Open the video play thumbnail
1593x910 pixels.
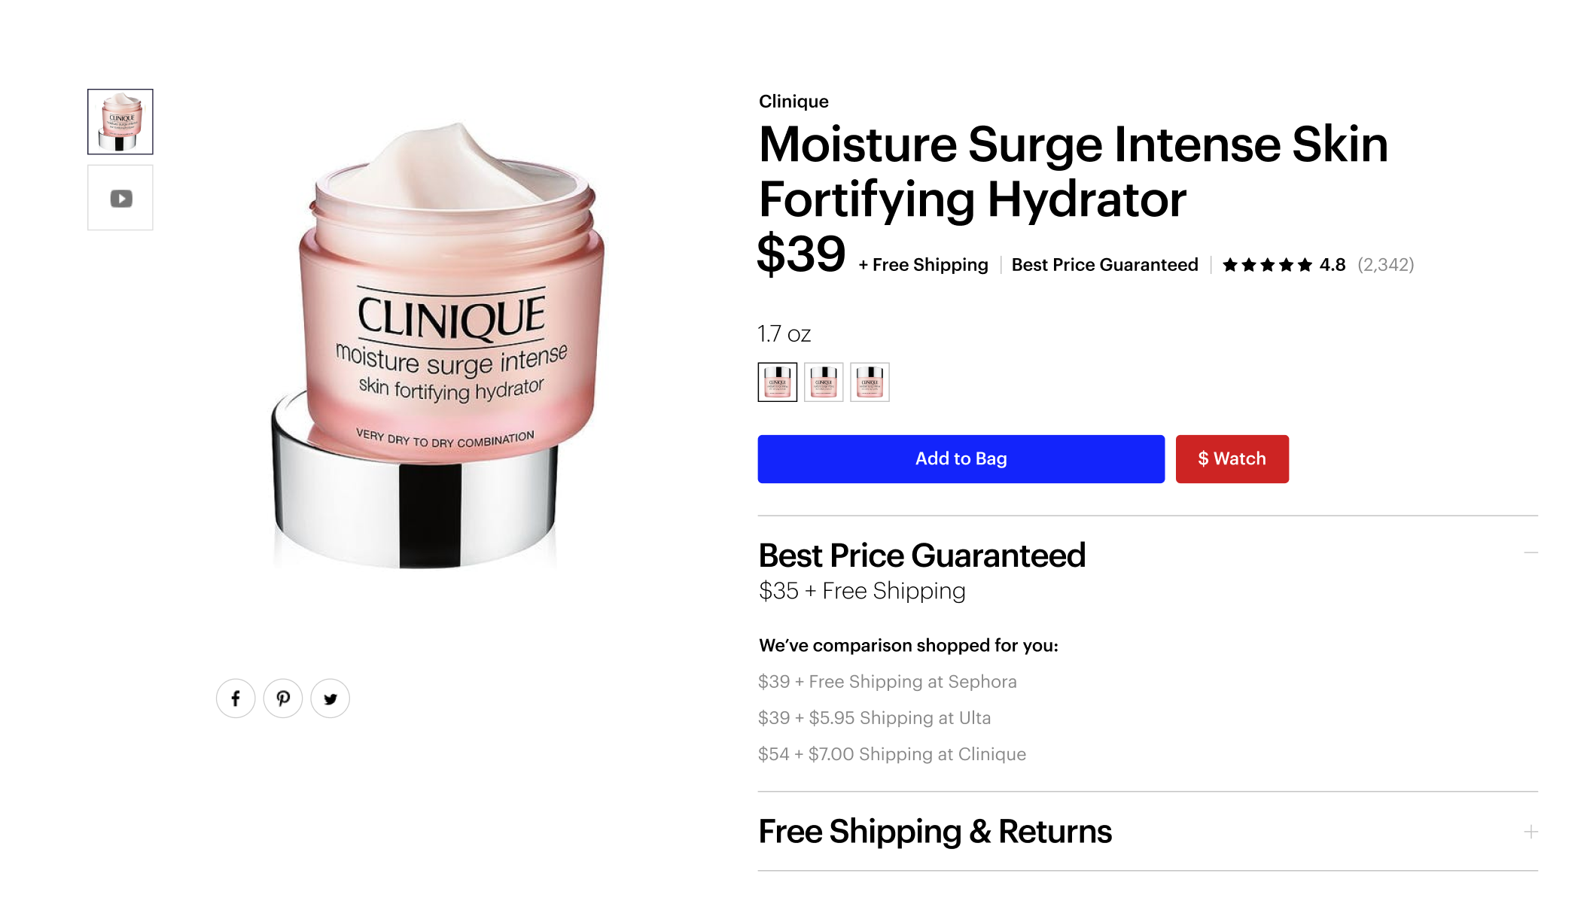(120, 198)
